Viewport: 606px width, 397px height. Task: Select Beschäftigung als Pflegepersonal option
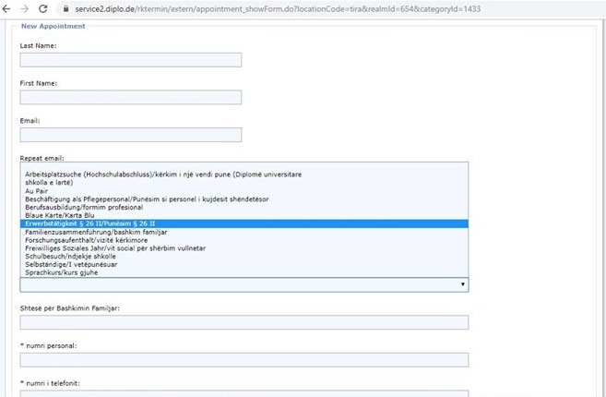tap(244, 199)
